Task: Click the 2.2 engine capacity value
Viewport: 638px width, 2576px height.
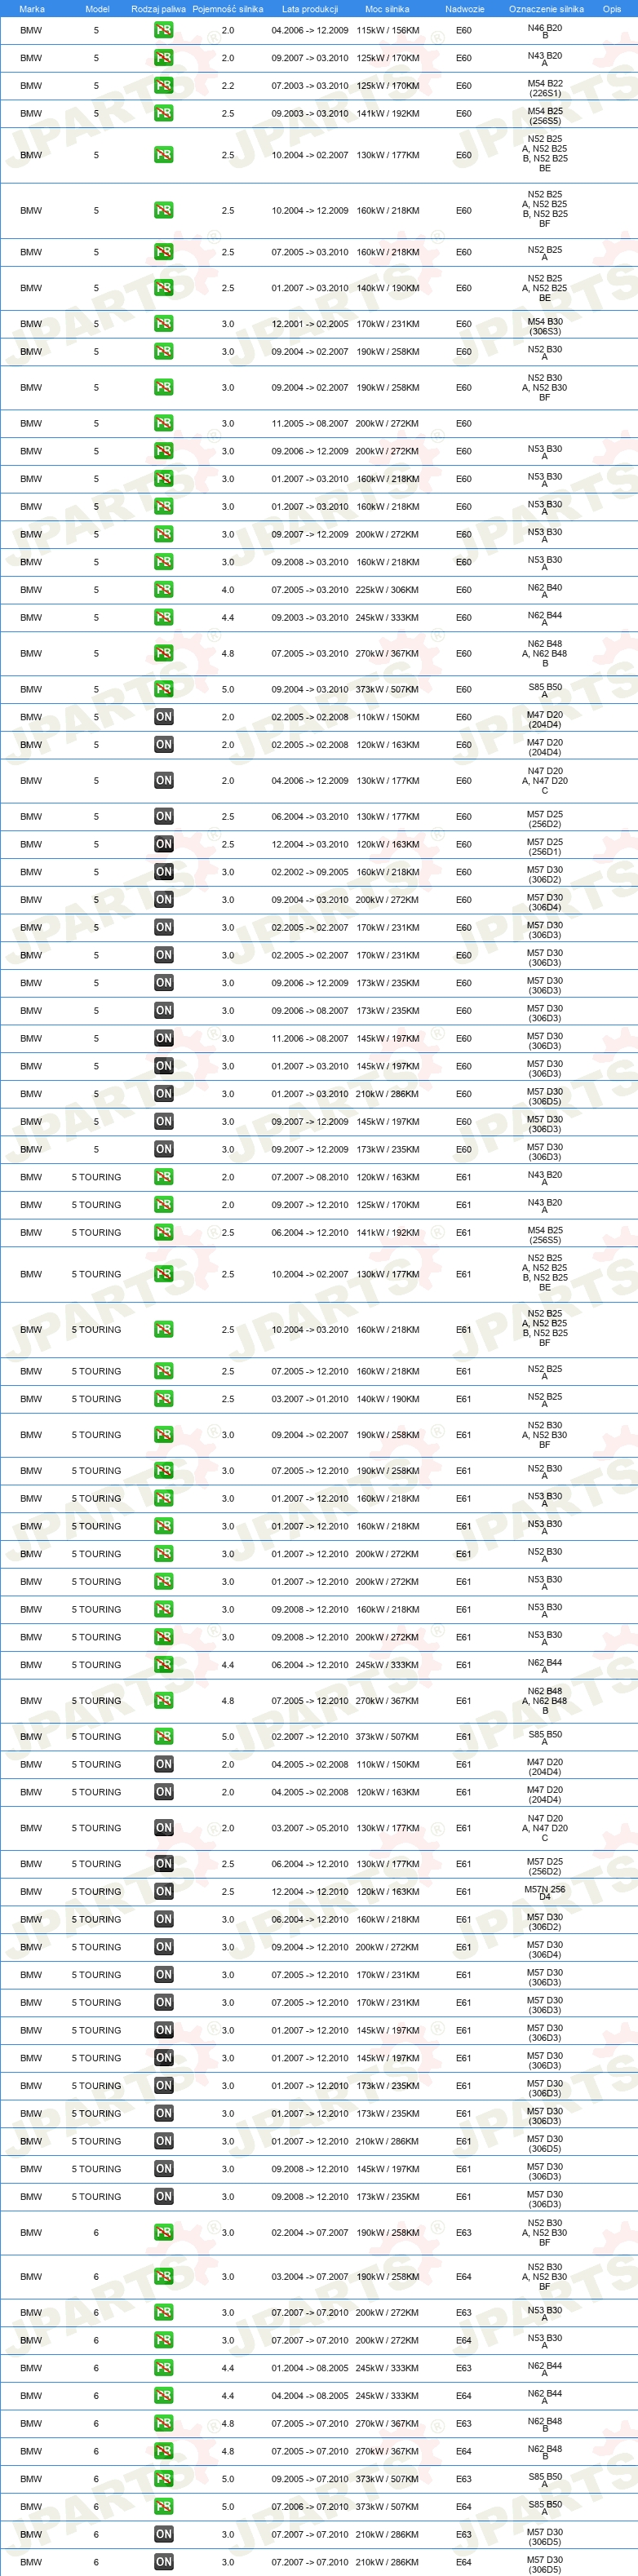Action: click(x=228, y=86)
